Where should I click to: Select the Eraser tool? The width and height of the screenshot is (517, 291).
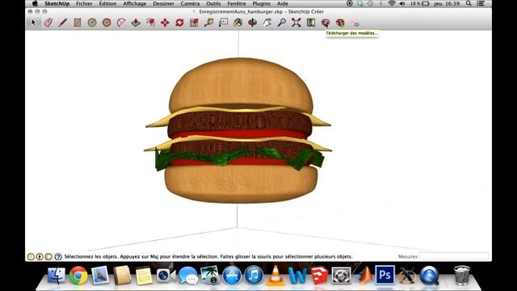[48, 23]
